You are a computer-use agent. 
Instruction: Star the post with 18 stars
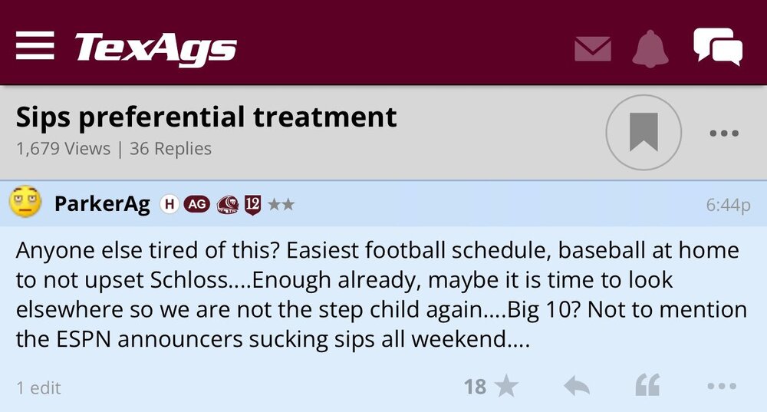coord(491,387)
